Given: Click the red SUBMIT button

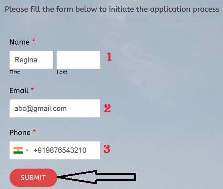Looking at the screenshot, I should (33, 178).
